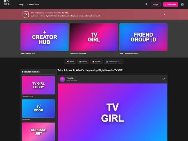188x141 pixels.
Task: Dismiss the community revival banner
Action: click(x=164, y=14)
